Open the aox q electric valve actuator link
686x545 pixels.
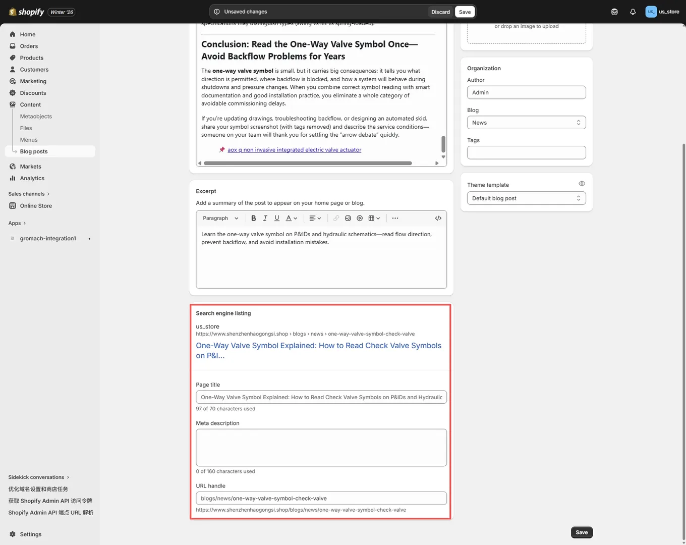coord(294,150)
